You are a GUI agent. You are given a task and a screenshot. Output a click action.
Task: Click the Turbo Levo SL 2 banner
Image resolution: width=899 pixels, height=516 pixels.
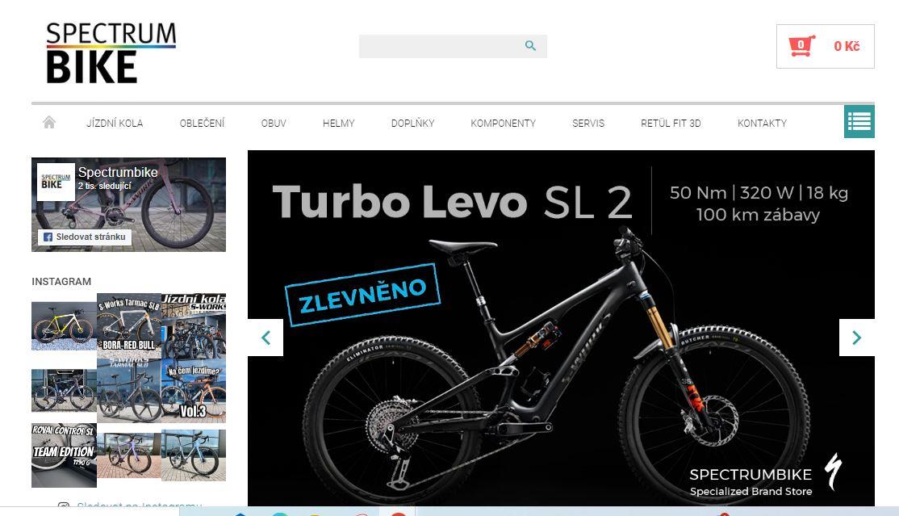pyautogui.click(x=561, y=328)
